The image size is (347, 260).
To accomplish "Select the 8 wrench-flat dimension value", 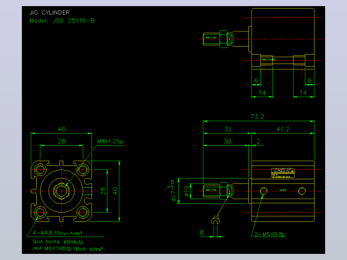I will pyautogui.click(x=202, y=233).
